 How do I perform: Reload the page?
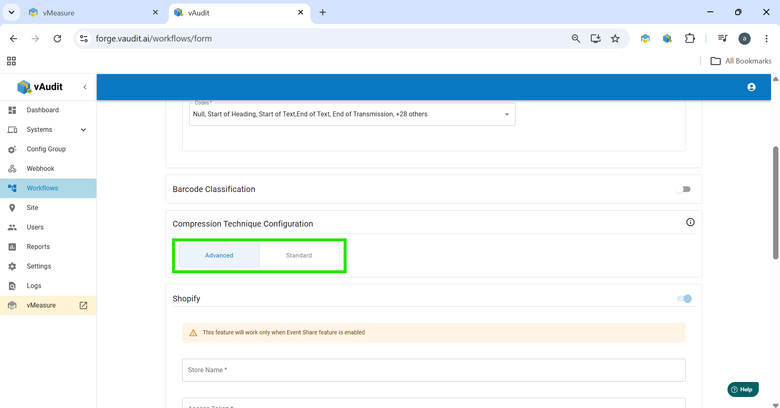(57, 39)
